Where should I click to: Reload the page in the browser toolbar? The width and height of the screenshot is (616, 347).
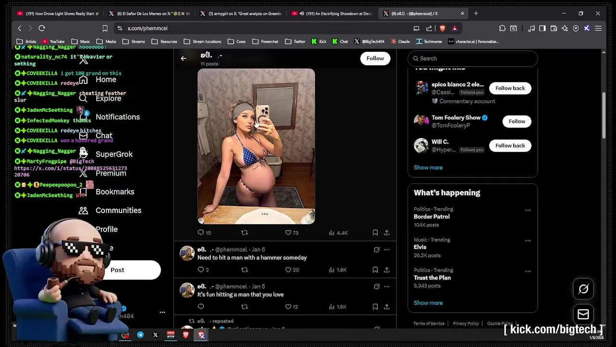click(42, 28)
